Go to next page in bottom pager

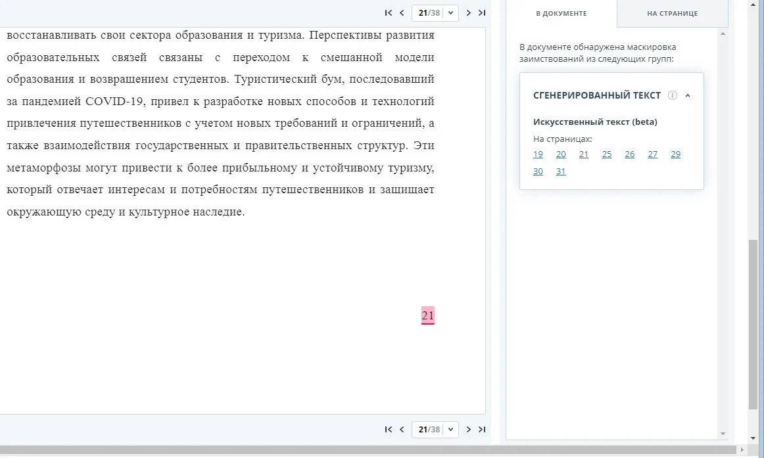tap(468, 429)
